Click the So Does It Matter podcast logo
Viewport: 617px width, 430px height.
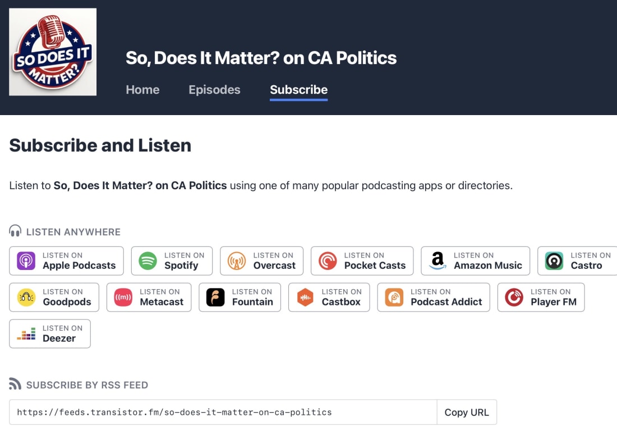[53, 52]
